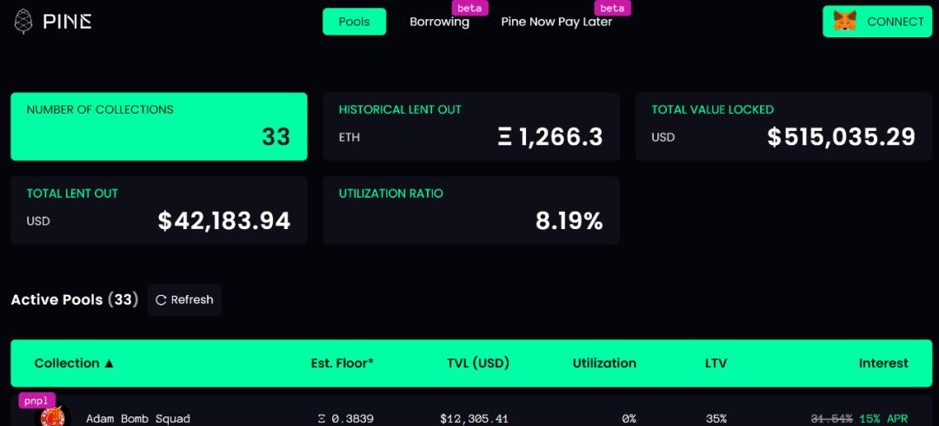
Task: Sort table by Interest header
Action: pyautogui.click(x=882, y=364)
